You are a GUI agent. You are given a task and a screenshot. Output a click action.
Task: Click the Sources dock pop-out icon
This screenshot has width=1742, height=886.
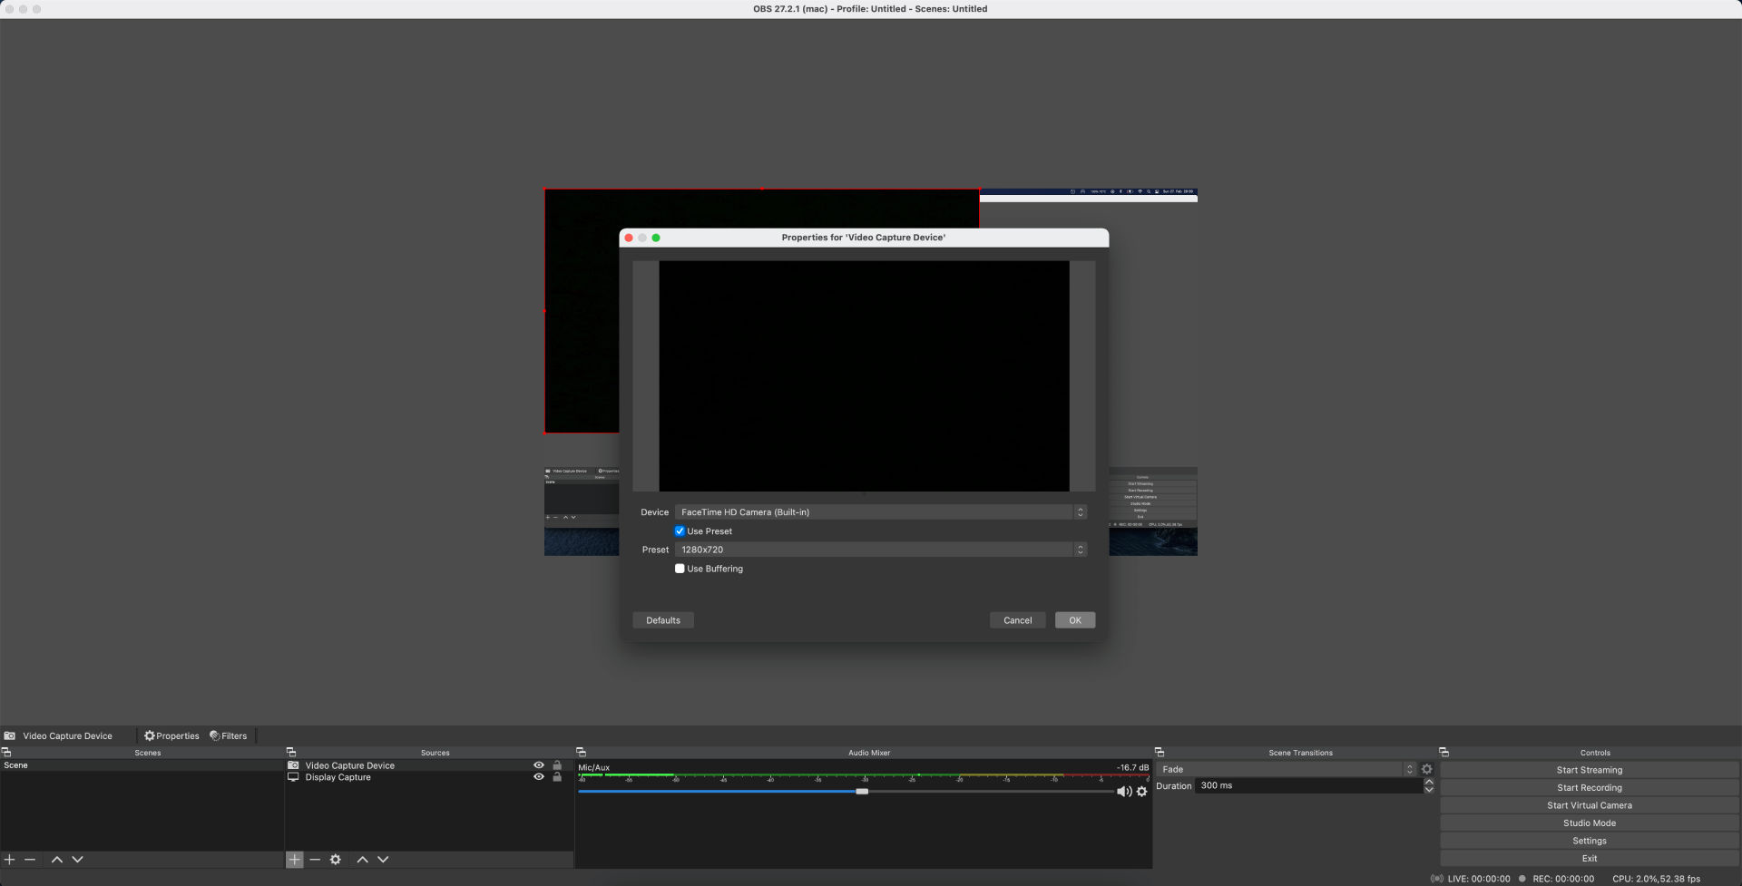[x=291, y=752]
